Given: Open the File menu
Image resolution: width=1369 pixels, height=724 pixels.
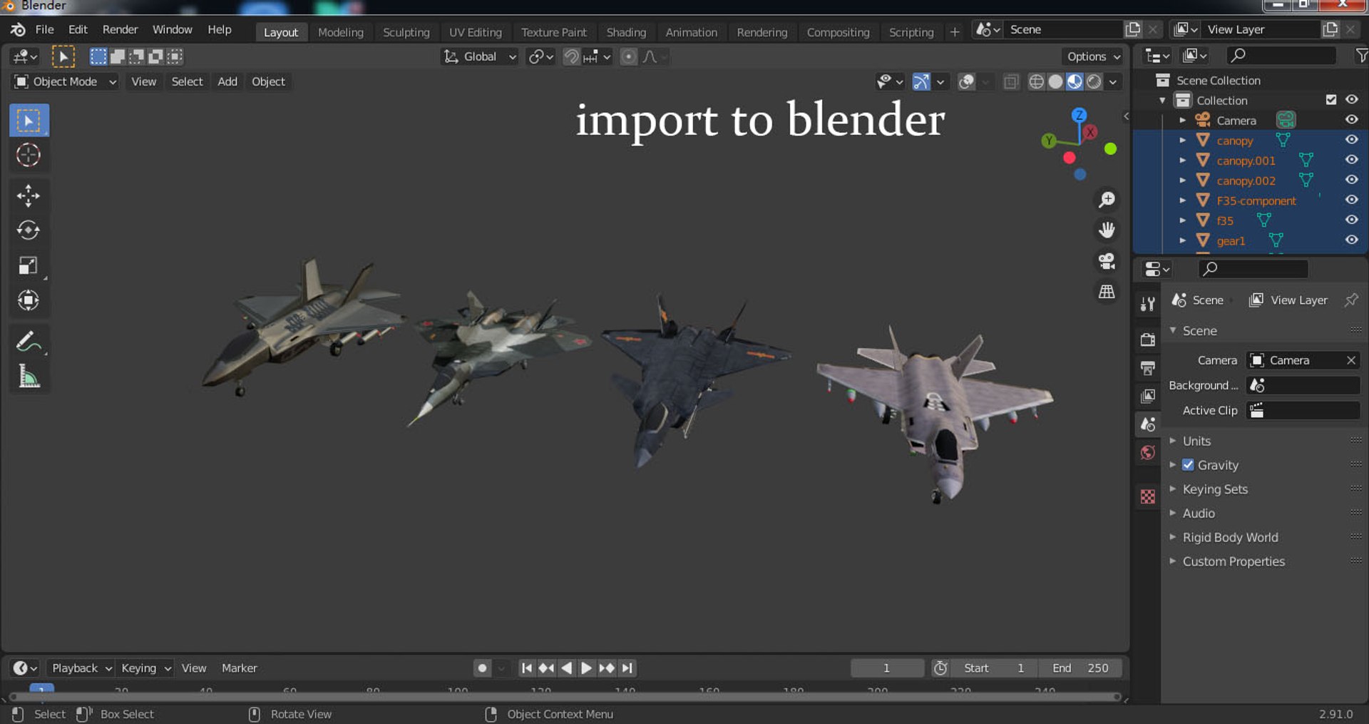Looking at the screenshot, I should (x=44, y=30).
